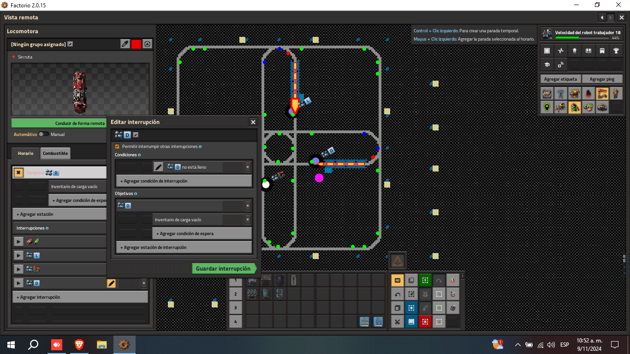Click Guardar interrupción button
This screenshot has height=354, width=630.
point(224,269)
